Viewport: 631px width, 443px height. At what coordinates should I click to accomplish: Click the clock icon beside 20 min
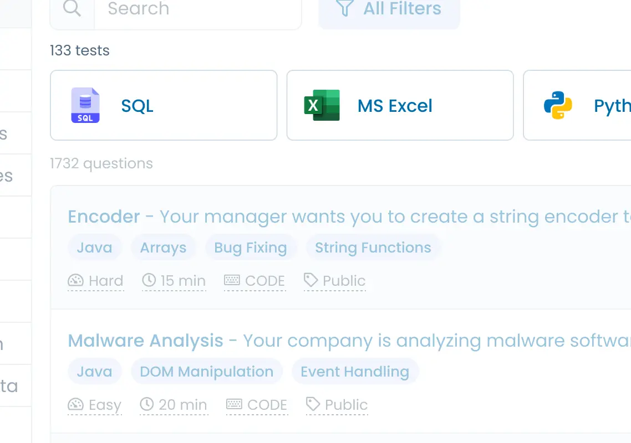pos(147,404)
